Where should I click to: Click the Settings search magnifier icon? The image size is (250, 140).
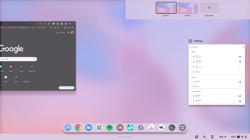[243, 47]
